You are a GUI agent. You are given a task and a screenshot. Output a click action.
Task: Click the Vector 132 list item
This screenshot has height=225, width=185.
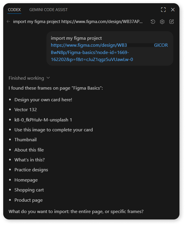26,110
